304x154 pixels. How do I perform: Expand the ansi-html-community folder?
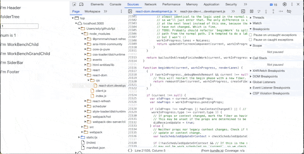point(85,44)
